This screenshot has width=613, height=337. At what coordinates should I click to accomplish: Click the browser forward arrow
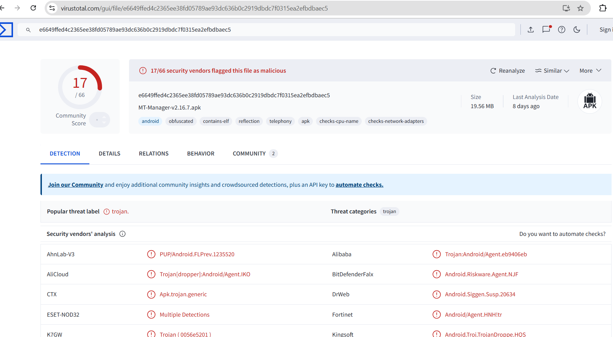(17, 8)
